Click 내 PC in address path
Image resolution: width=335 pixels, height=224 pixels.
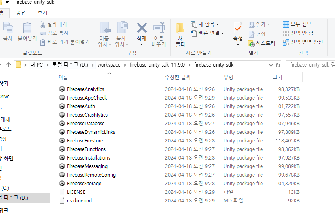click(x=37, y=65)
